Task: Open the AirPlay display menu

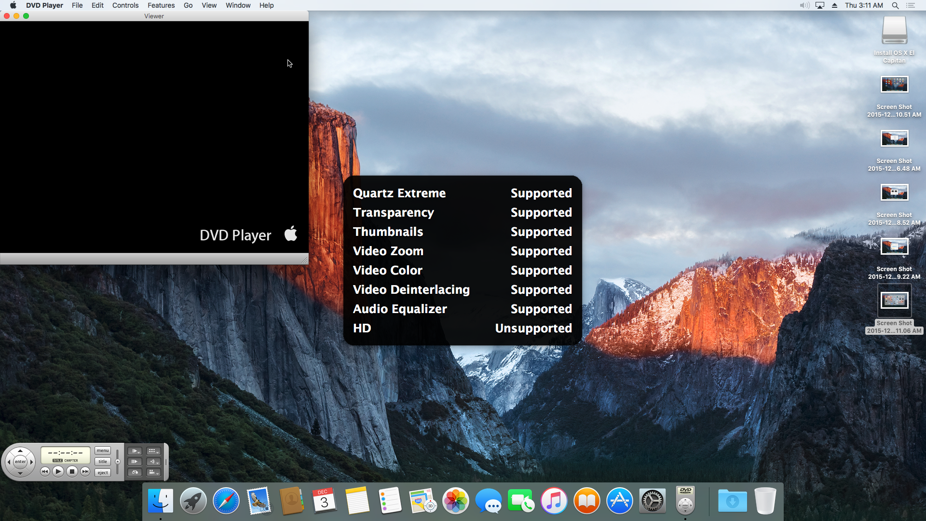Action: tap(820, 5)
